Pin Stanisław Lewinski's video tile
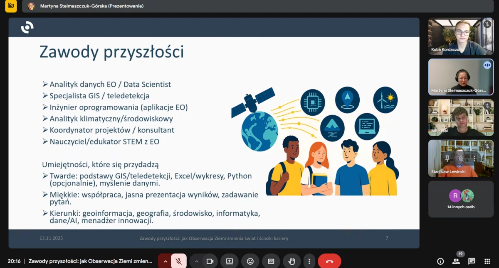The width and height of the screenshot is (499, 268). pyautogui.click(x=447, y=158)
